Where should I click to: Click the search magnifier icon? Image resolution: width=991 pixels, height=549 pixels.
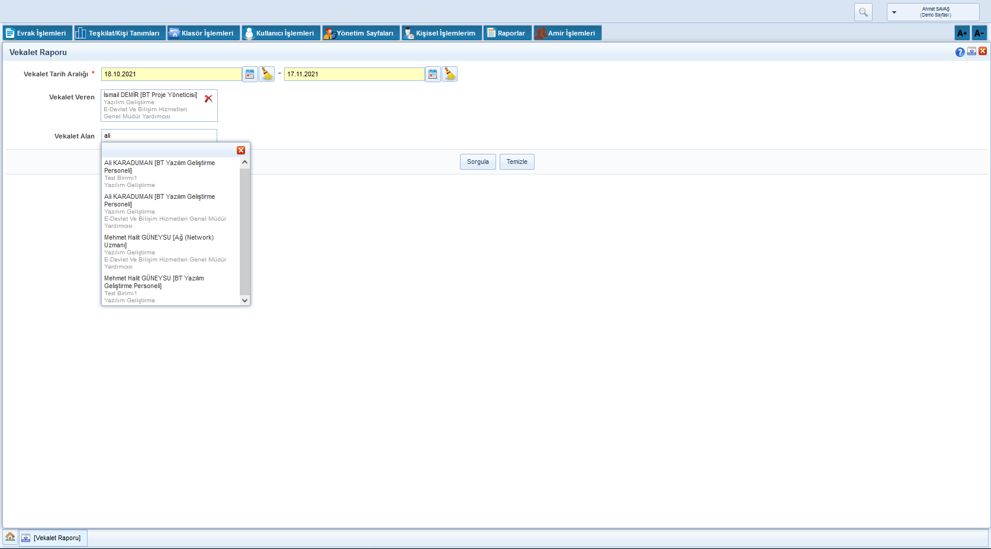[863, 12]
